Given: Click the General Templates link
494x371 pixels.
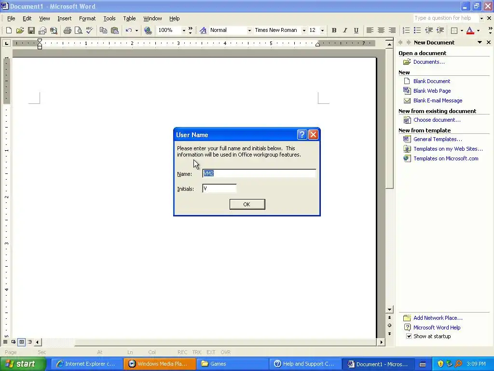Looking at the screenshot, I should [438, 139].
